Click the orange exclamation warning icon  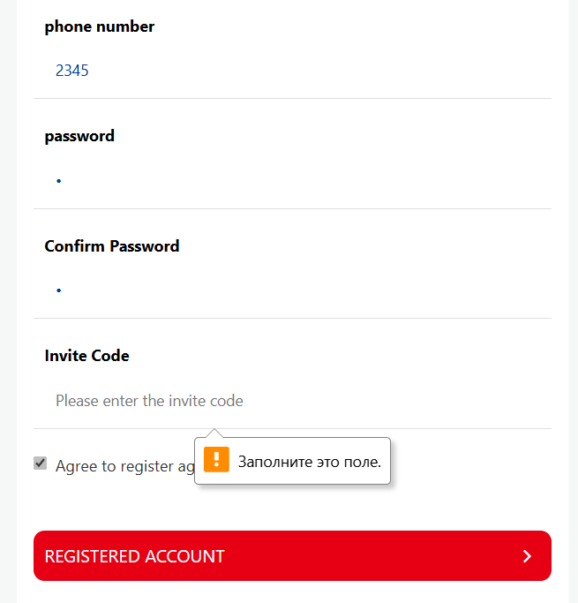[216, 460]
